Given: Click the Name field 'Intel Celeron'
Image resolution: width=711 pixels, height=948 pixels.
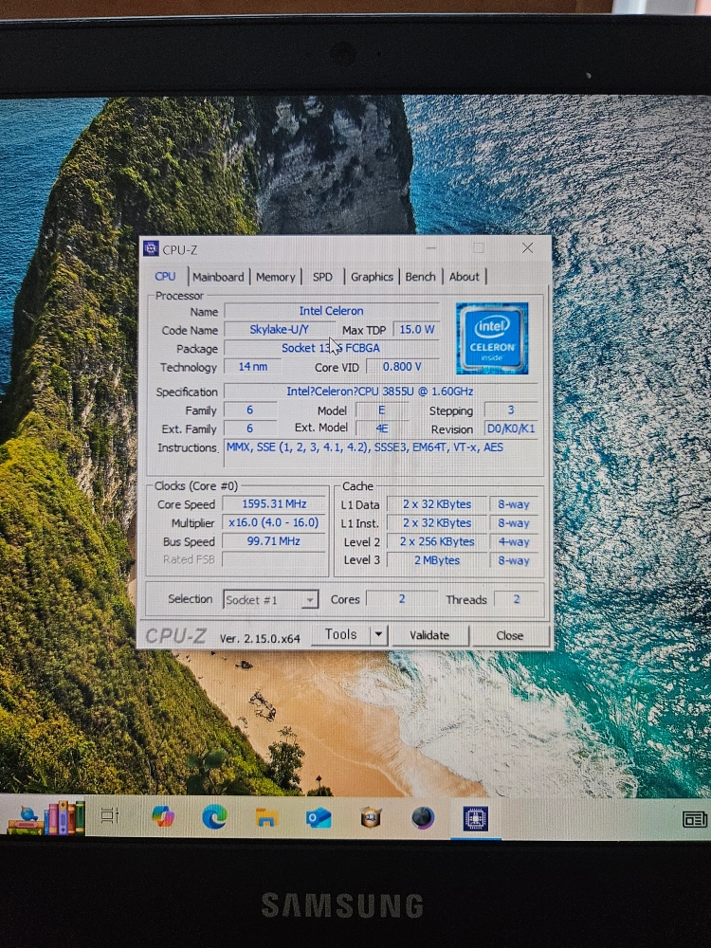Looking at the screenshot, I should [x=331, y=311].
